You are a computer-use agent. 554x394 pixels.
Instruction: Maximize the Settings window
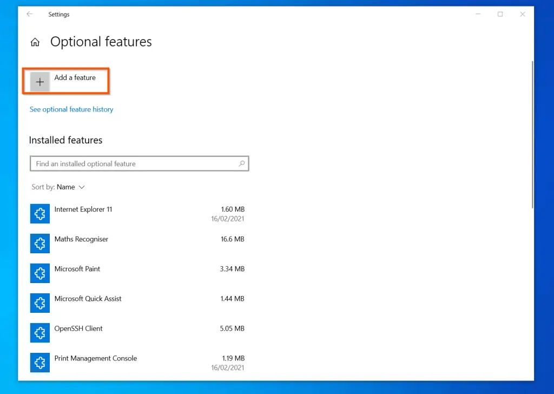[x=500, y=14]
